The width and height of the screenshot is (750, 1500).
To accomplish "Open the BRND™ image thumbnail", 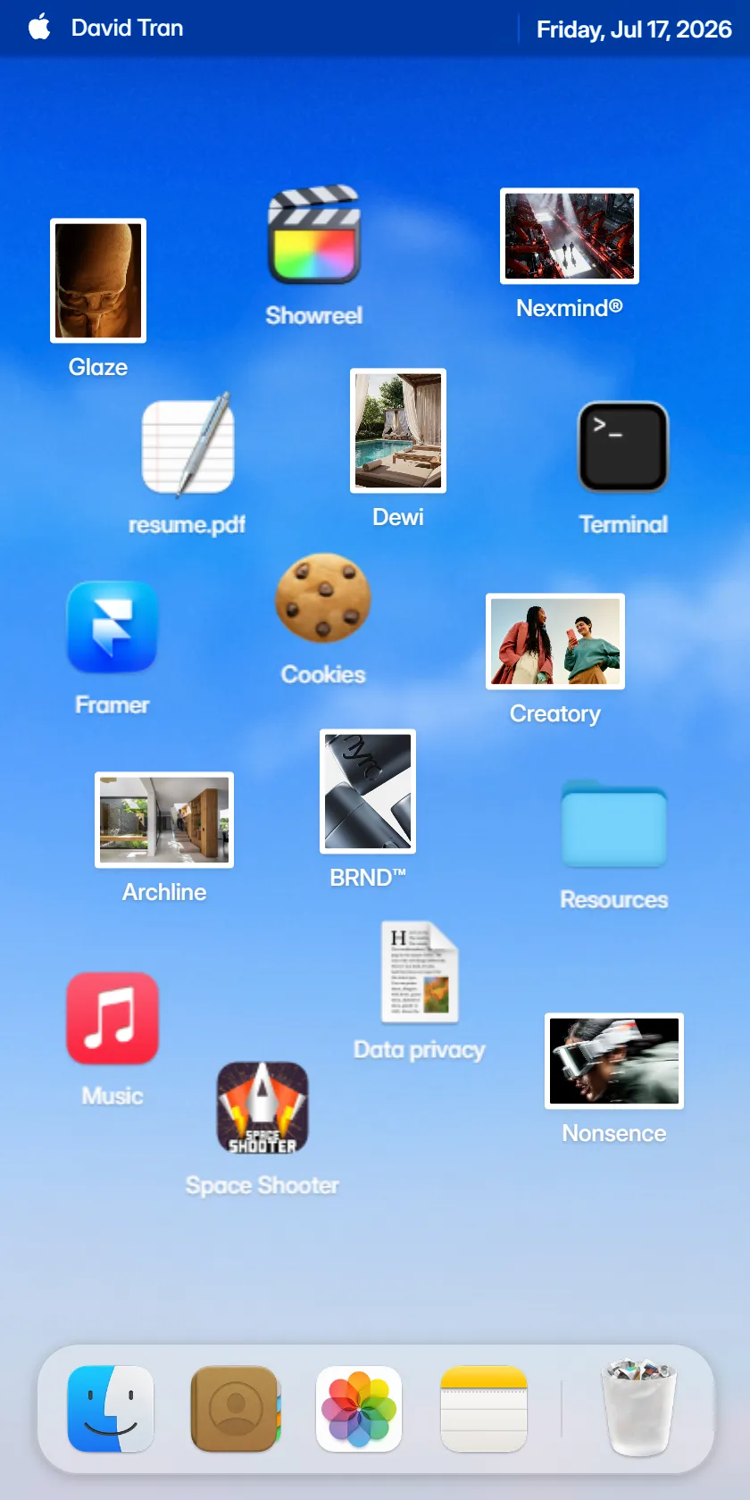I will (368, 791).
